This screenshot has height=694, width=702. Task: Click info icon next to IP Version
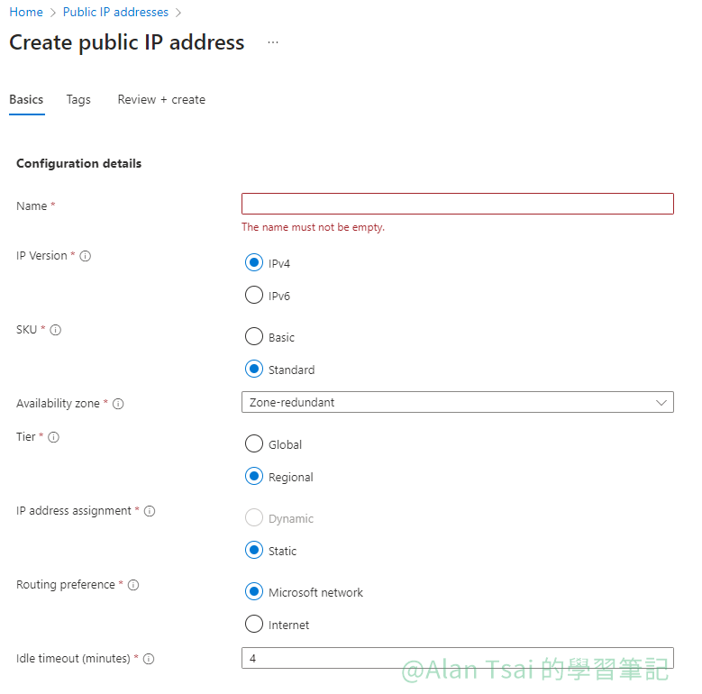click(x=86, y=256)
